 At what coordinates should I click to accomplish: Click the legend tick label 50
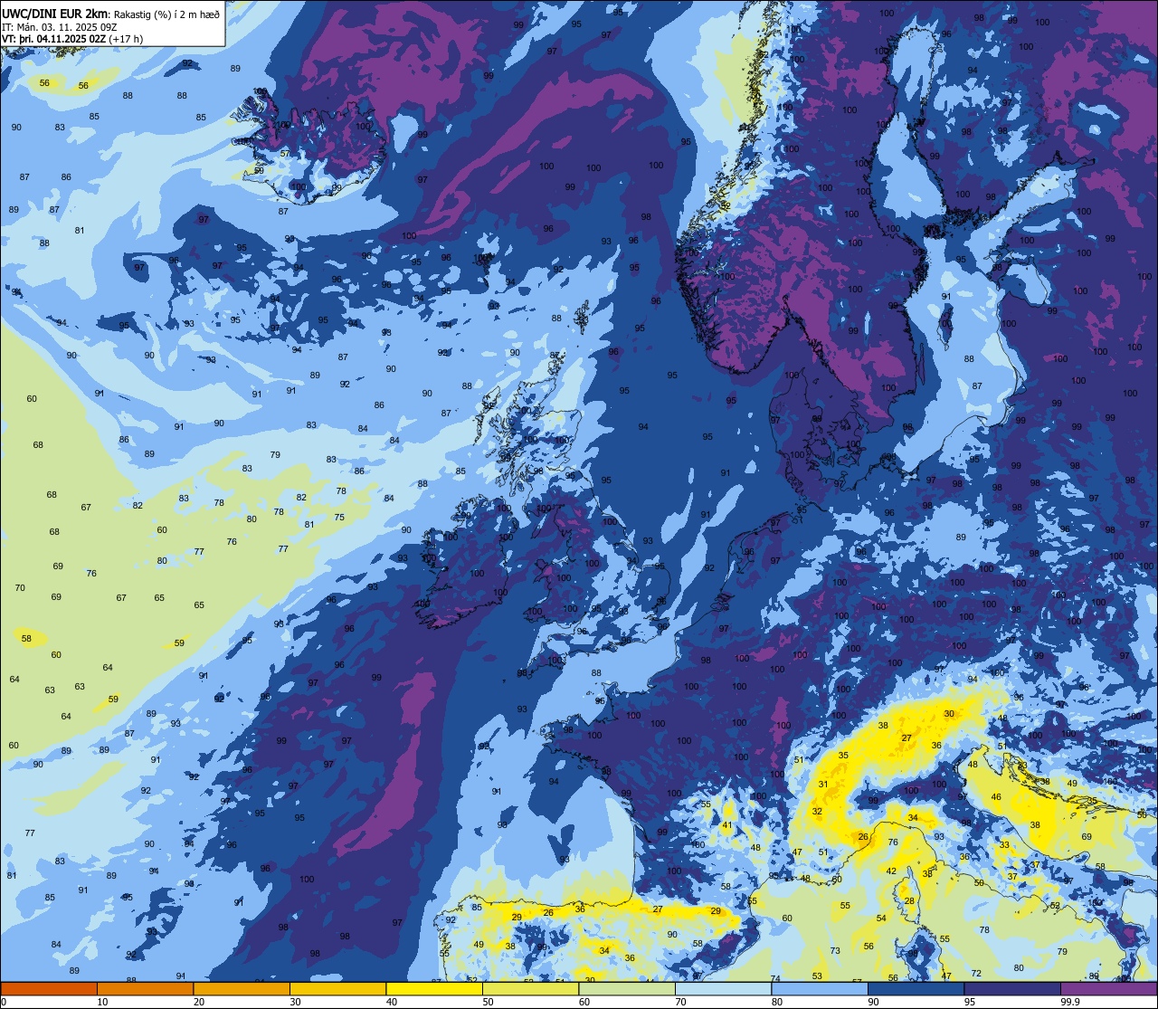(x=488, y=1002)
